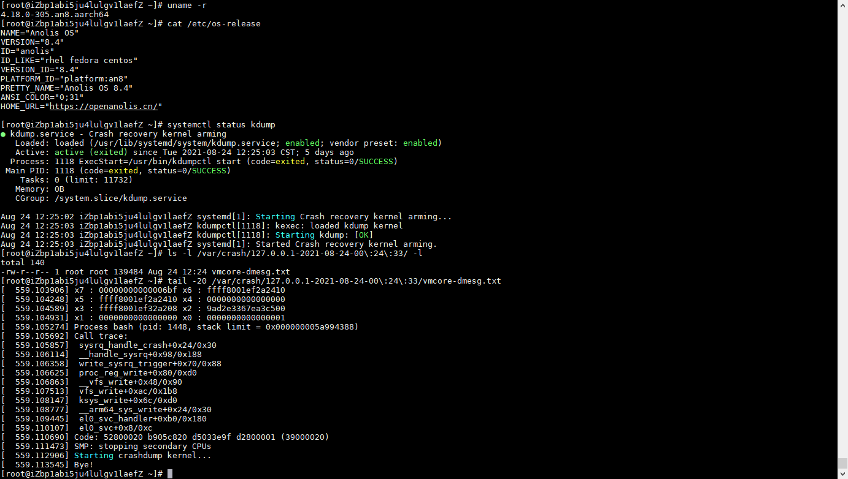This screenshot has height=479, width=848.
Task: Click the green kdump.service status dot
Action: tap(3, 134)
